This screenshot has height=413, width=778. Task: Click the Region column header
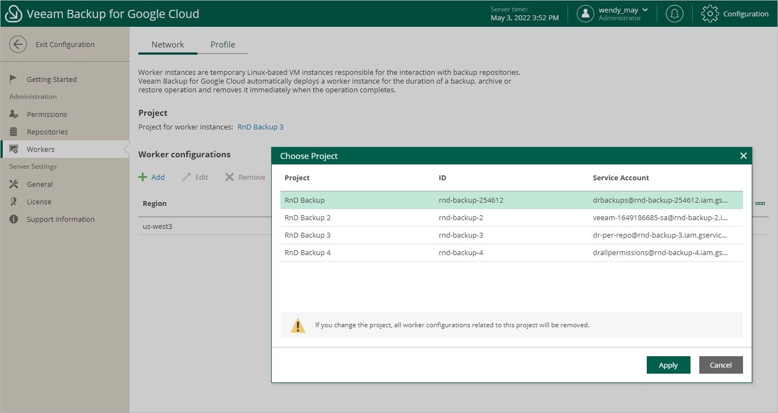click(155, 203)
